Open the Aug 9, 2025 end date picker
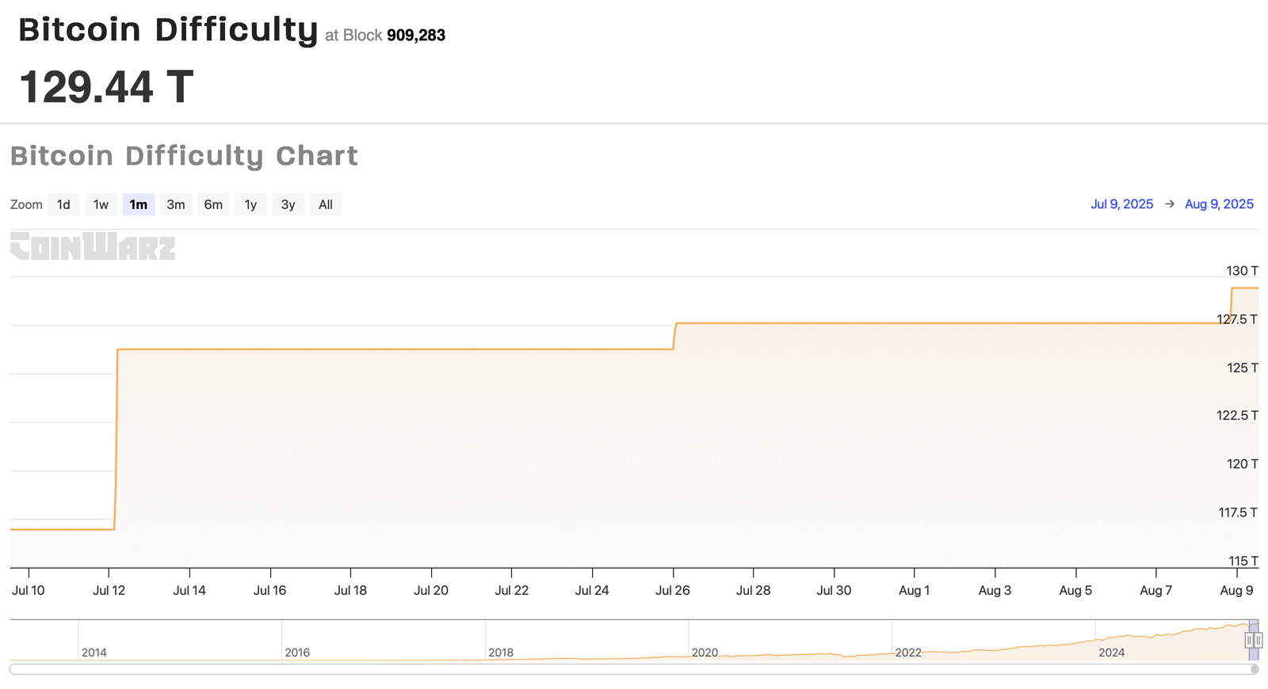Screen dimensions: 1268x689 (x=1218, y=204)
